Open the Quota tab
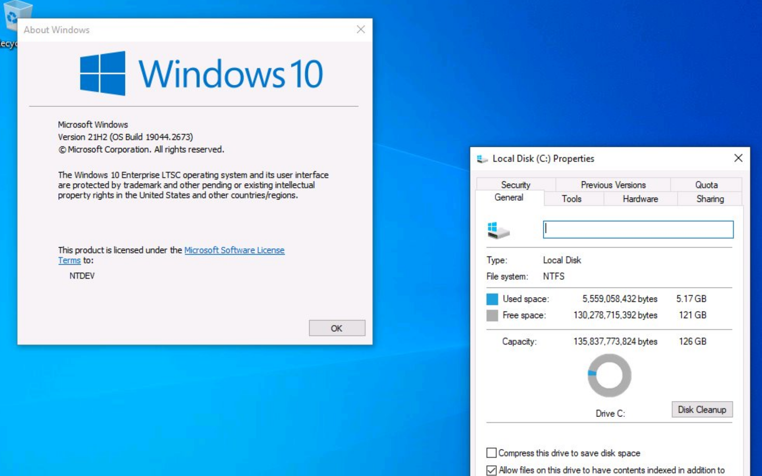The height and width of the screenshot is (476, 762). pyautogui.click(x=706, y=185)
